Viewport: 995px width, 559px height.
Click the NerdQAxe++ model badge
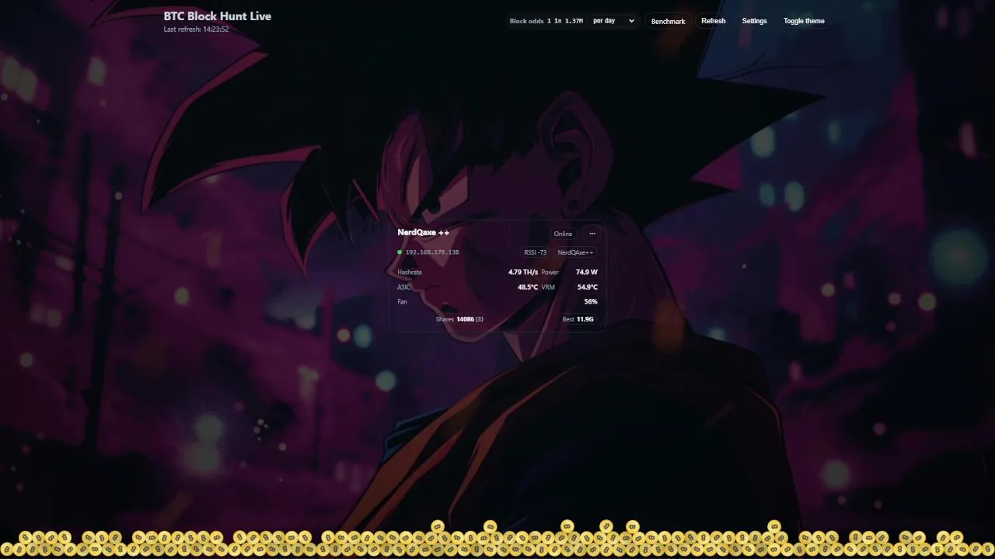pyautogui.click(x=575, y=252)
